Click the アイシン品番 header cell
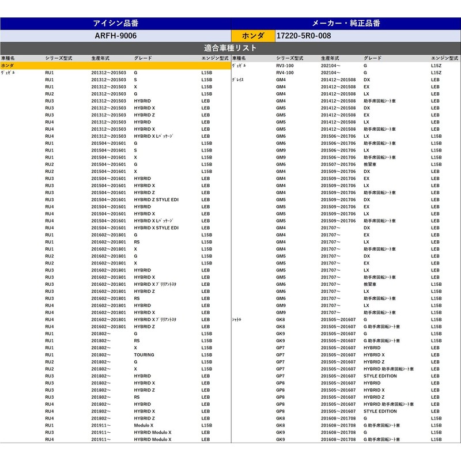Image resolution: width=461 pixels, height=461 pixels. (x=115, y=24)
